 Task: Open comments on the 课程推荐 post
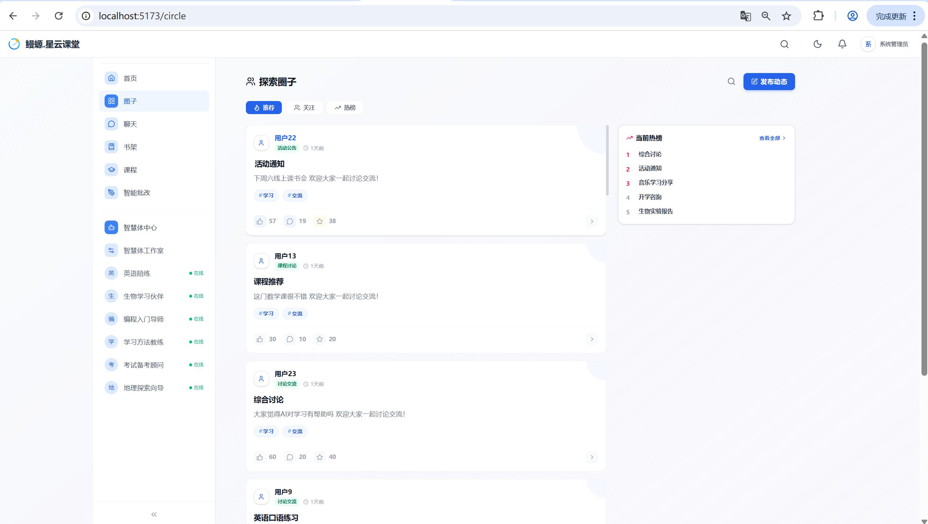pos(290,339)
